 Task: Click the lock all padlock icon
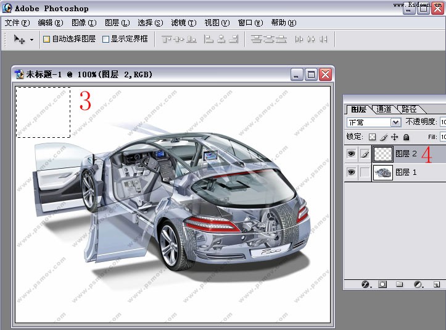[406, 137]
